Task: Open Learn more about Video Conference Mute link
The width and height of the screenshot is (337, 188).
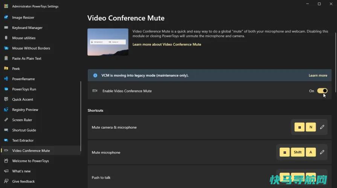Action: 167,44
